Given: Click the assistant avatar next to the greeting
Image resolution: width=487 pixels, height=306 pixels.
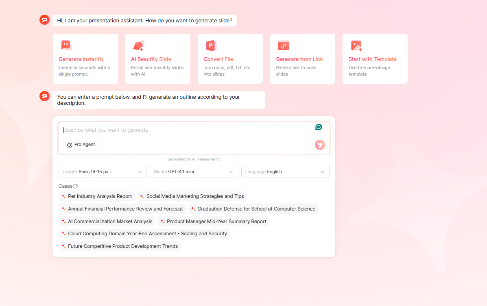Looking at the screenshot, I should 44,20.
